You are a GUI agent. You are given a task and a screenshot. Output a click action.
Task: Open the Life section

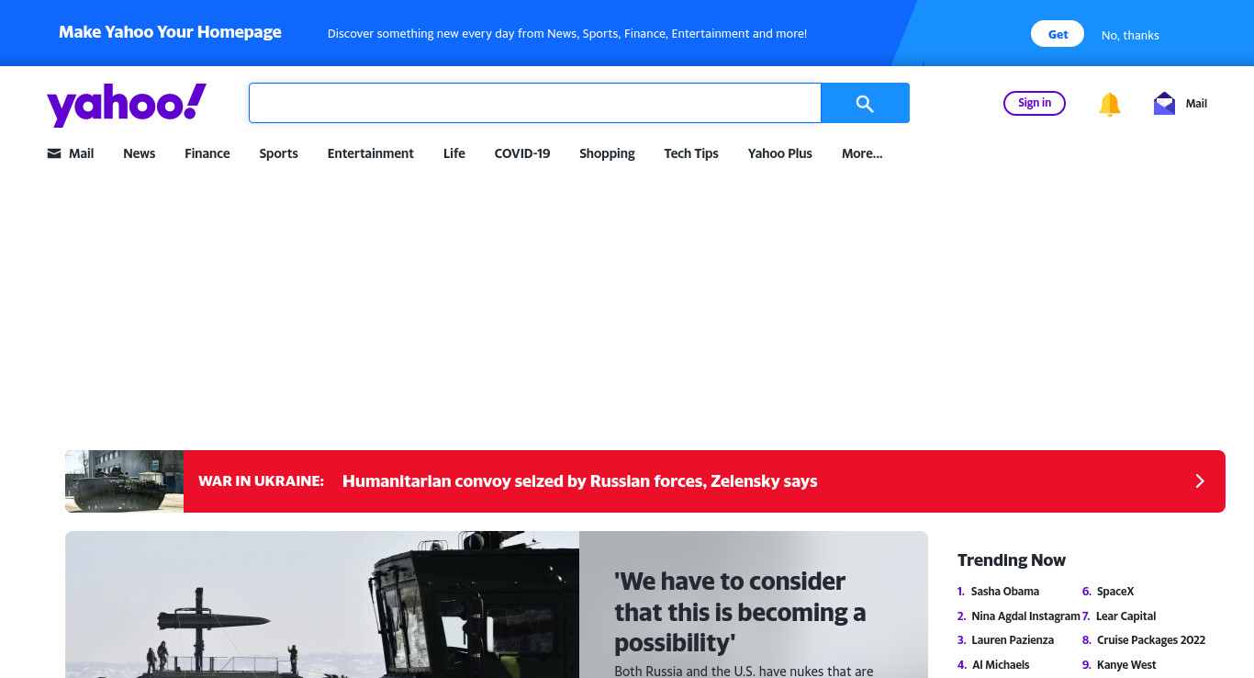(454, 153)
